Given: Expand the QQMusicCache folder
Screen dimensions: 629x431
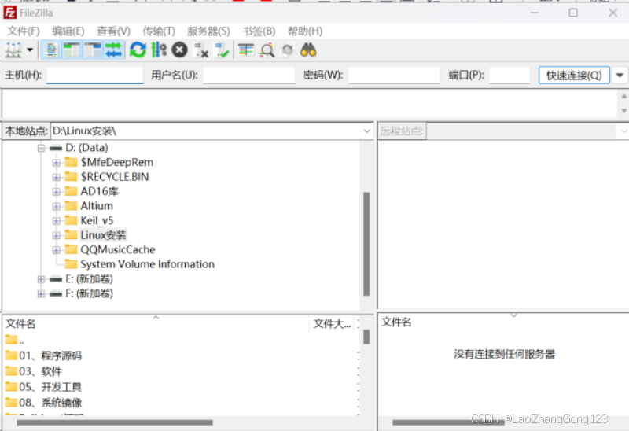Looking at the screenshot, I should click(56, 250).
